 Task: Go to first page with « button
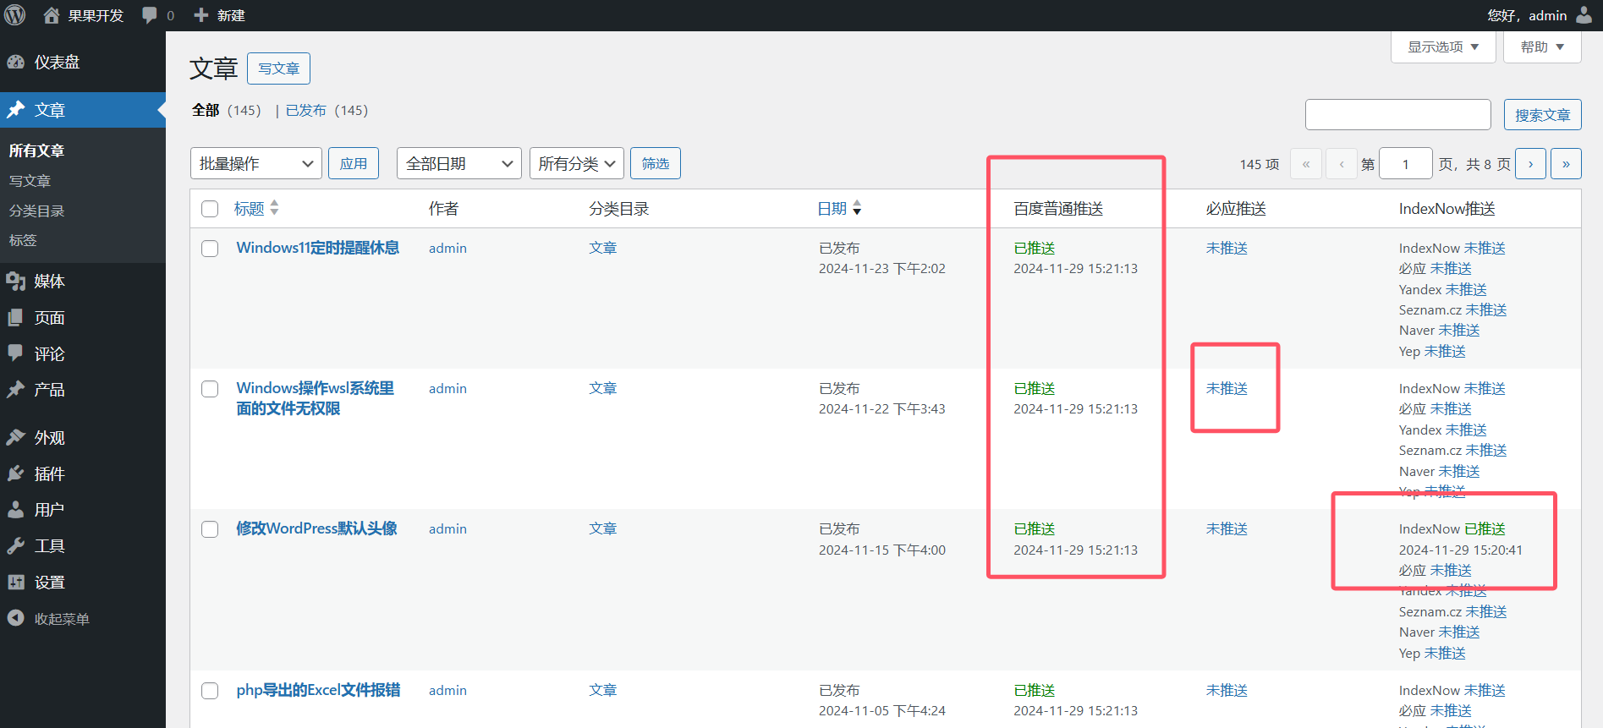(x=1306, y=164)
